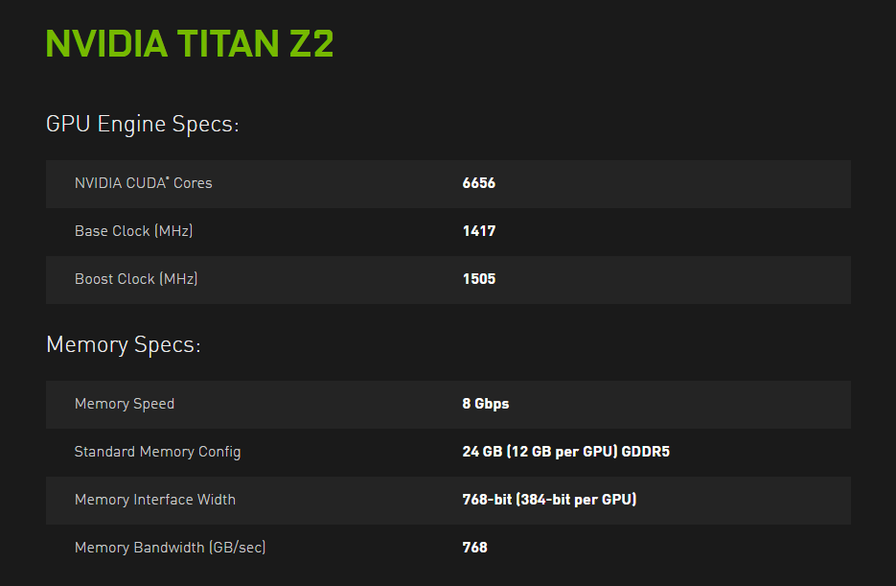Click the Memory Bandwidth (GB/sec) label
This screenshot has height=586, width=896.
pos(170,548)
